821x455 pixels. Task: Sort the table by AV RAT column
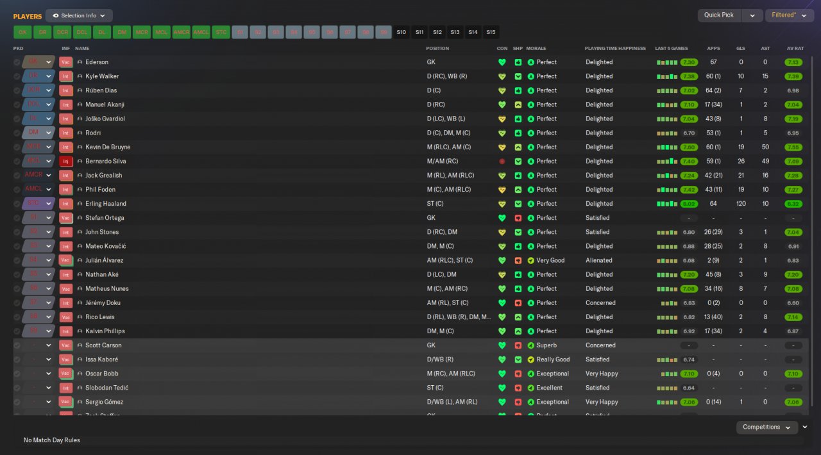tap(795, 49)
